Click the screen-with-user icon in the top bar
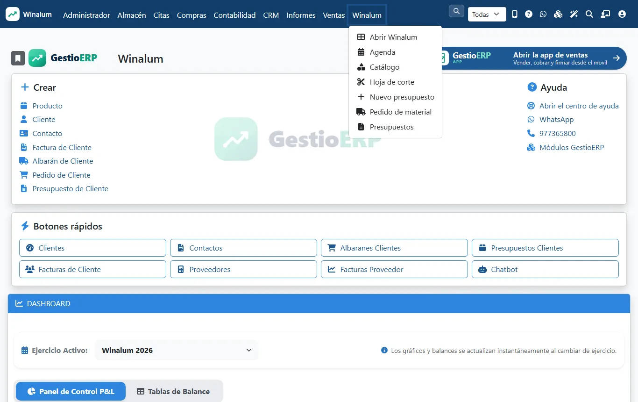638x402 pixels. click(605, 14)
